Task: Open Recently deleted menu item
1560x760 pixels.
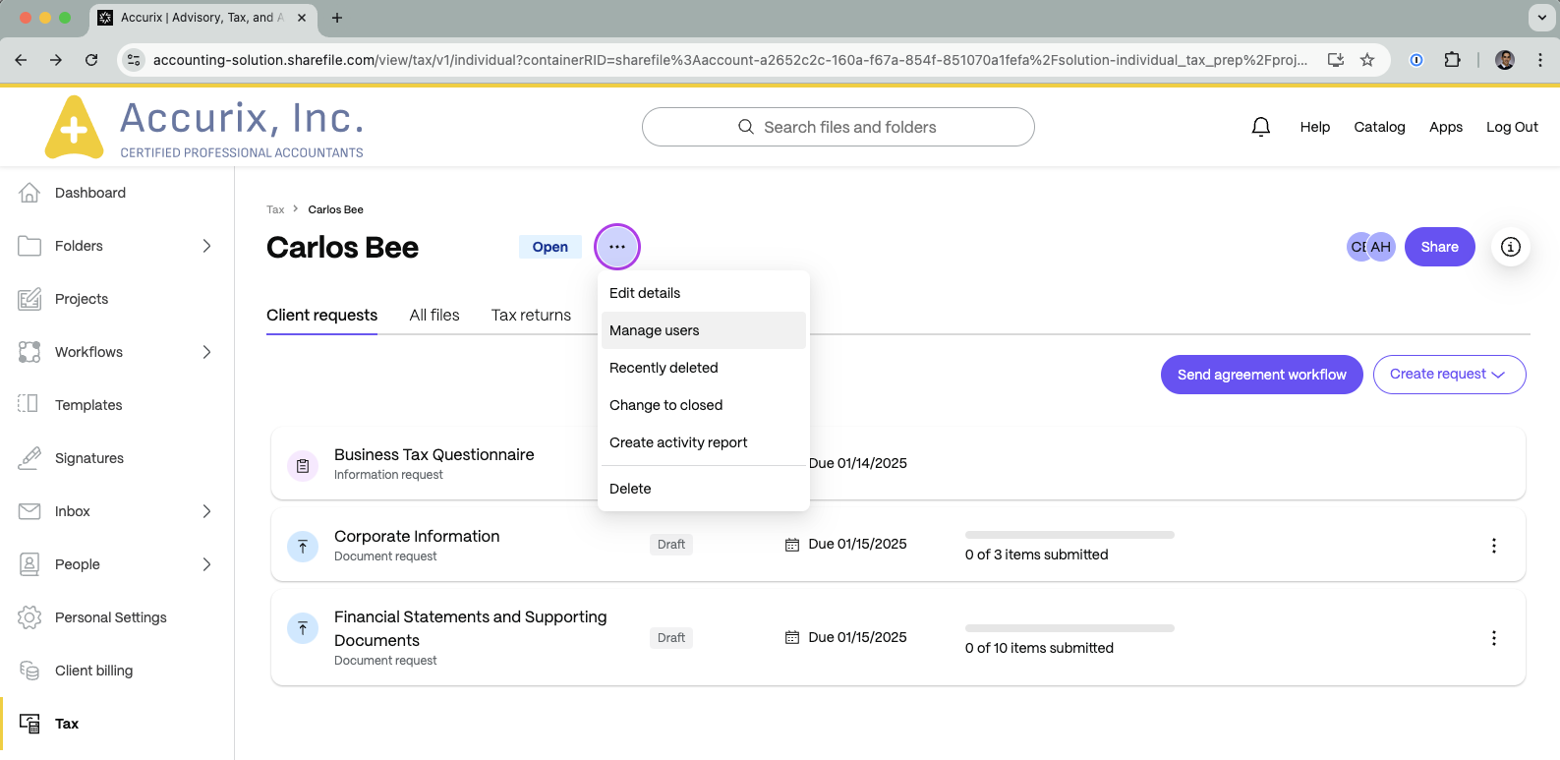Action: (704, 368)
